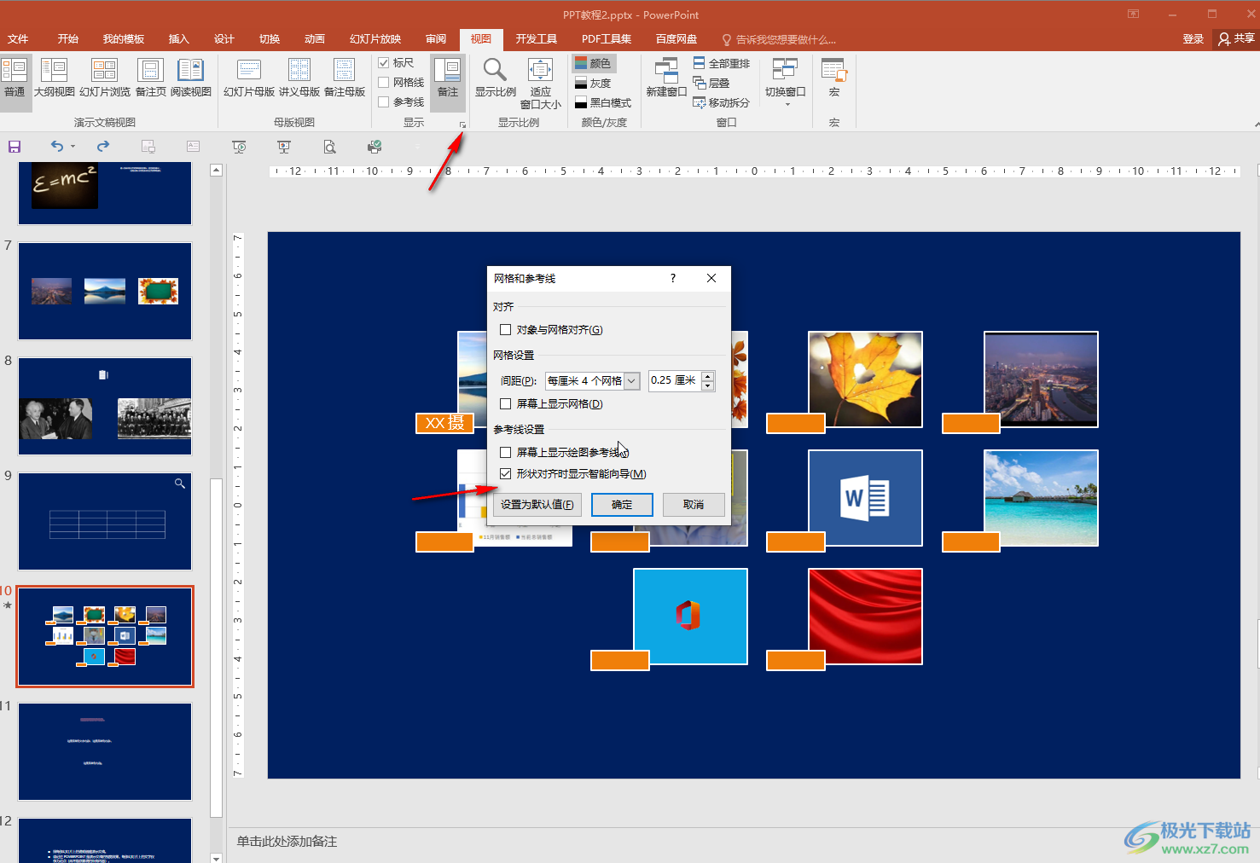This screenshot has height=863, width=1260.
Task: Open the Design ribbon tab
Action: 224,39
